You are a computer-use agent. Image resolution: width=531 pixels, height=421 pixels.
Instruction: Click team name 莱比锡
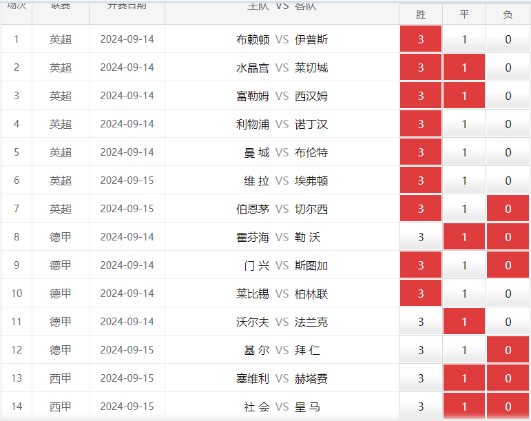pos(253,294)
